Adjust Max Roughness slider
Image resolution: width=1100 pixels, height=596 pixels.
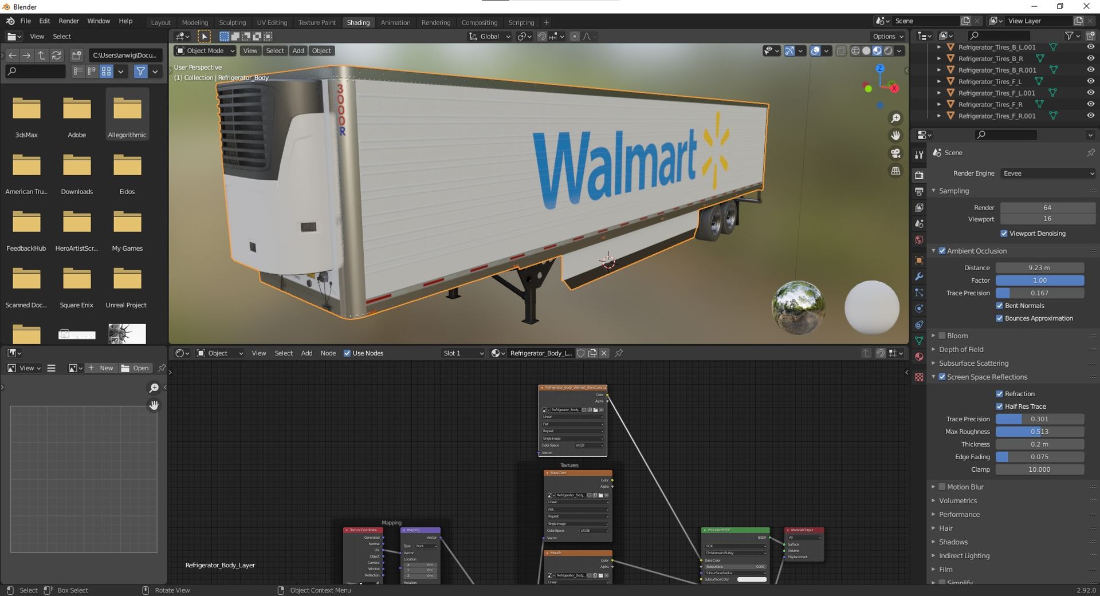click(x=1040, y=432)
